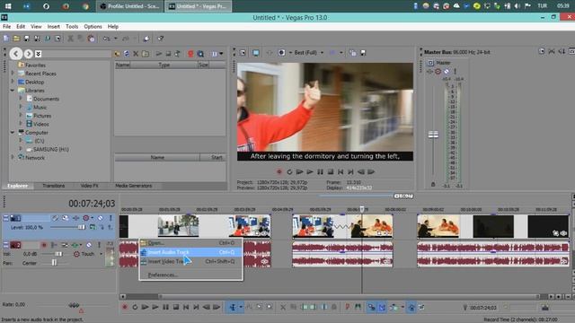Image resolution: width=575 pixels, height=323 pixels.
Task: Switch to the Media Generators tab
Action: coord(134,186)
